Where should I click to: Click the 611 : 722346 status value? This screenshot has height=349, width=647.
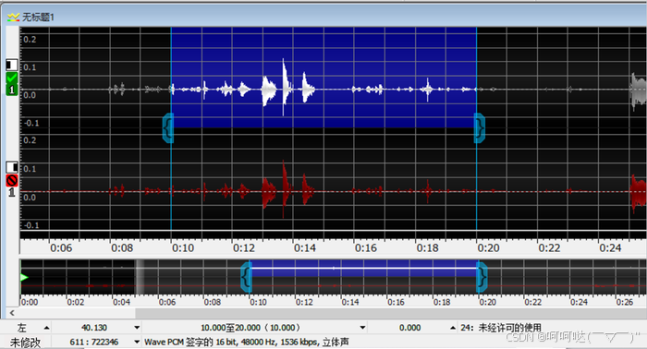coord(94,342)
